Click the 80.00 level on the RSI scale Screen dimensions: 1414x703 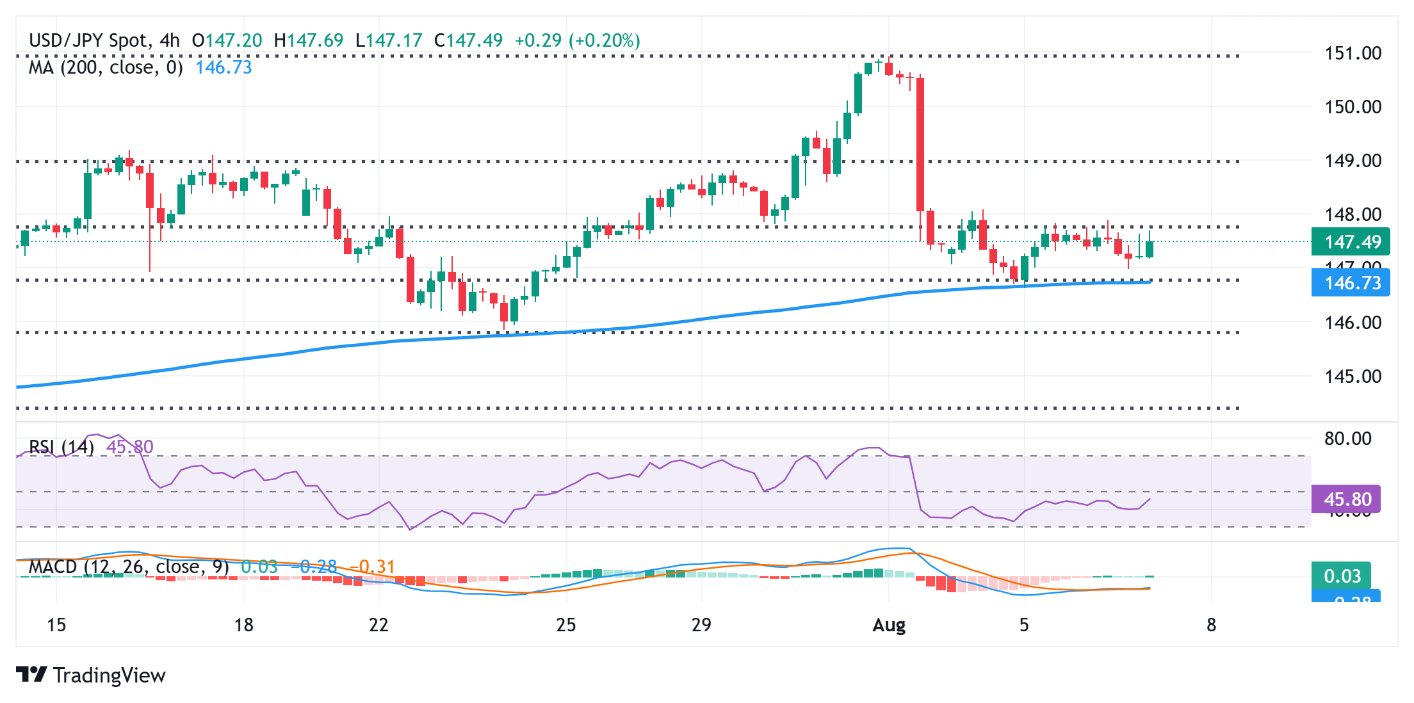coord(1347,439)
